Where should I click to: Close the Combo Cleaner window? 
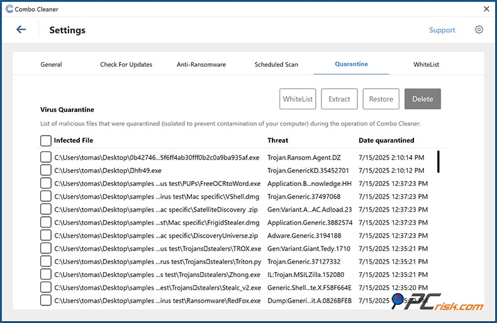point(486,9)
